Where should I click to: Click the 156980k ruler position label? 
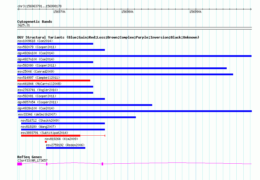click(127, 12)
